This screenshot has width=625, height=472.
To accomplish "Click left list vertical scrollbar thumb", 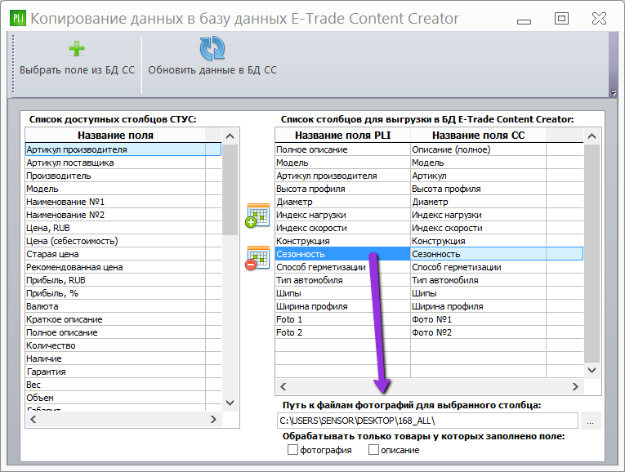I will coord(230,189).
